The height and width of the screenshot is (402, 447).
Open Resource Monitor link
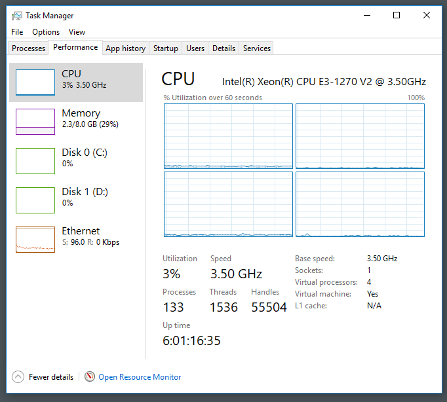(140, 377)
